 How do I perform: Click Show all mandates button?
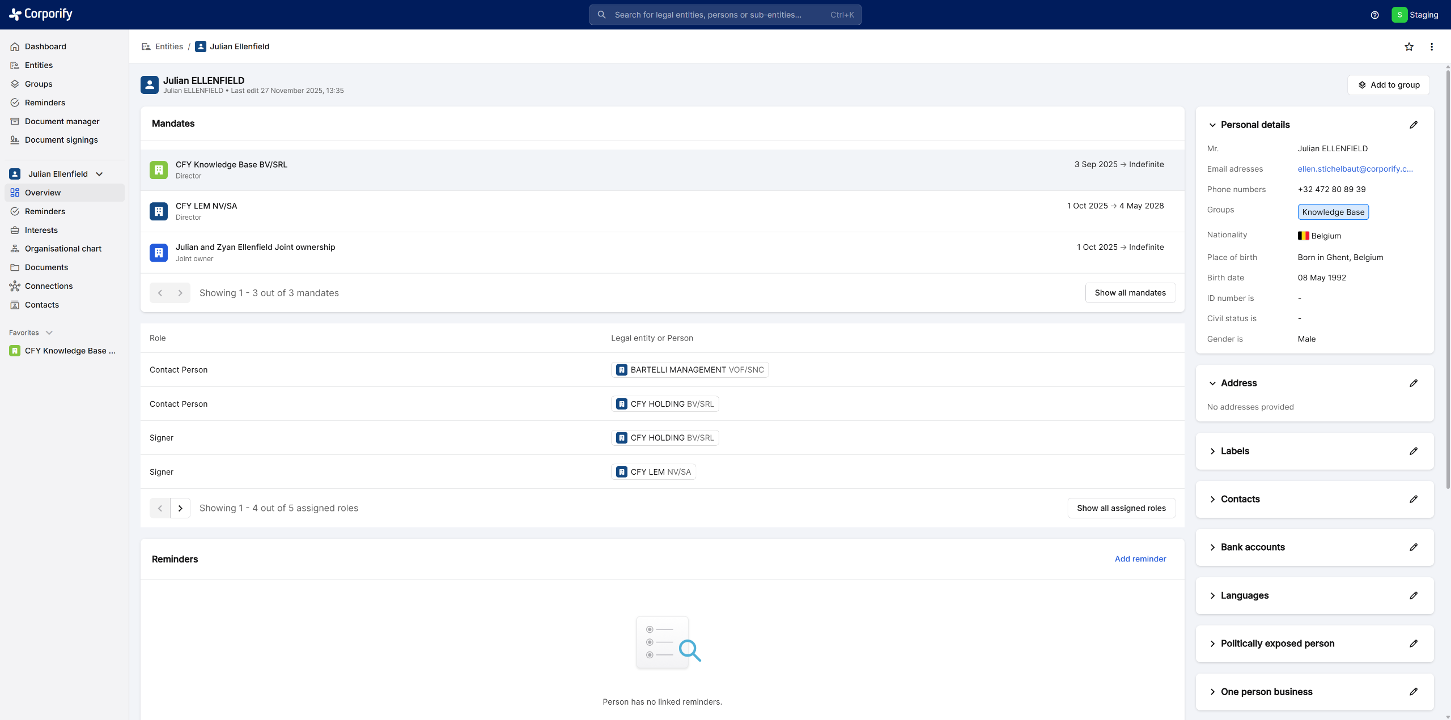pyautogui.click(x=1130, y=293)
